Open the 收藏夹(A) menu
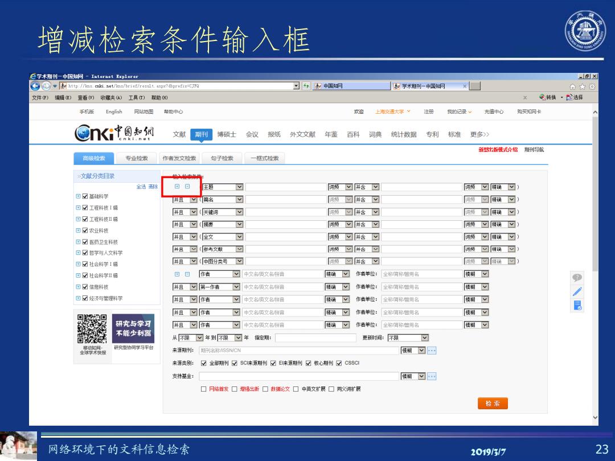 [111, 98]
